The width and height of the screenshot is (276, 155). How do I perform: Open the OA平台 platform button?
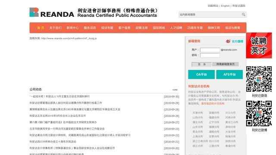click(201, 74)
